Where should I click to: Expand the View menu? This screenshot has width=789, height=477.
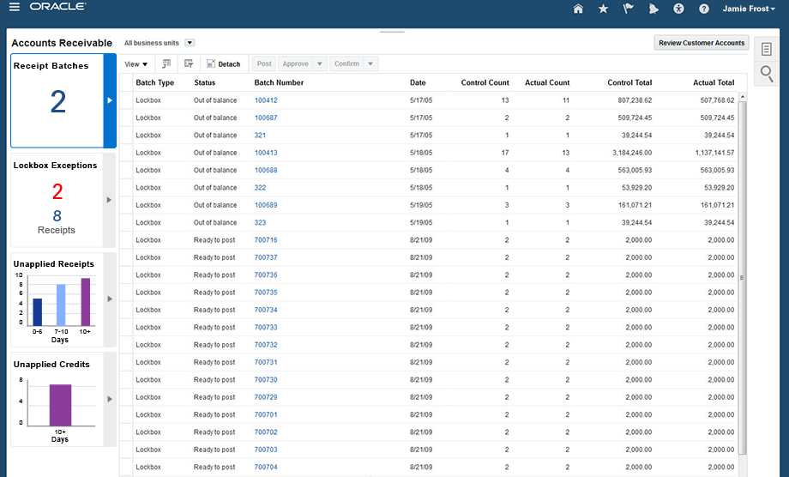[136, 64]
